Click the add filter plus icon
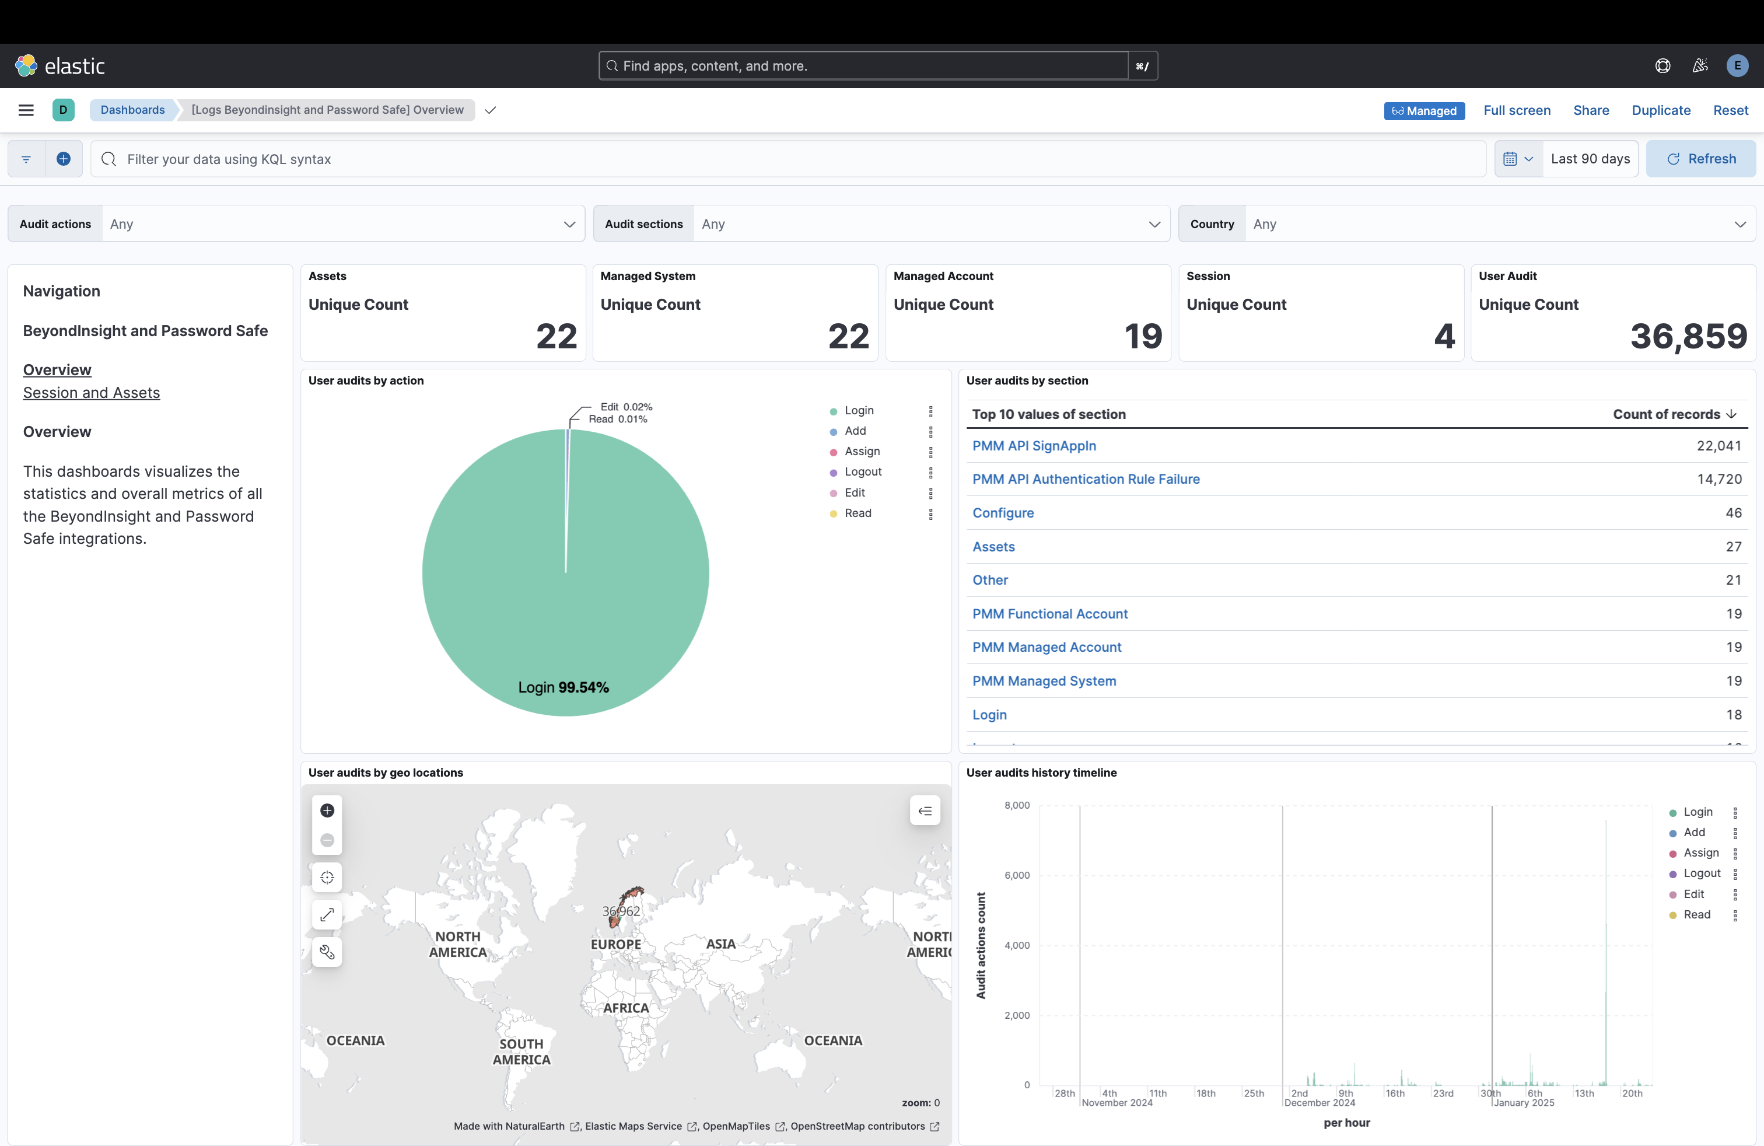 tap(64, 159)
